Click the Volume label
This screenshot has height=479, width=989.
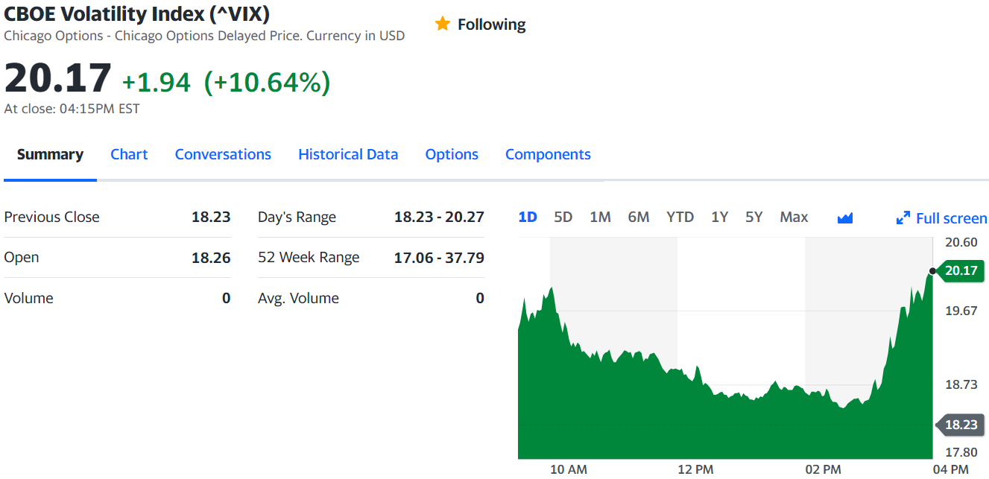[28, 298]
